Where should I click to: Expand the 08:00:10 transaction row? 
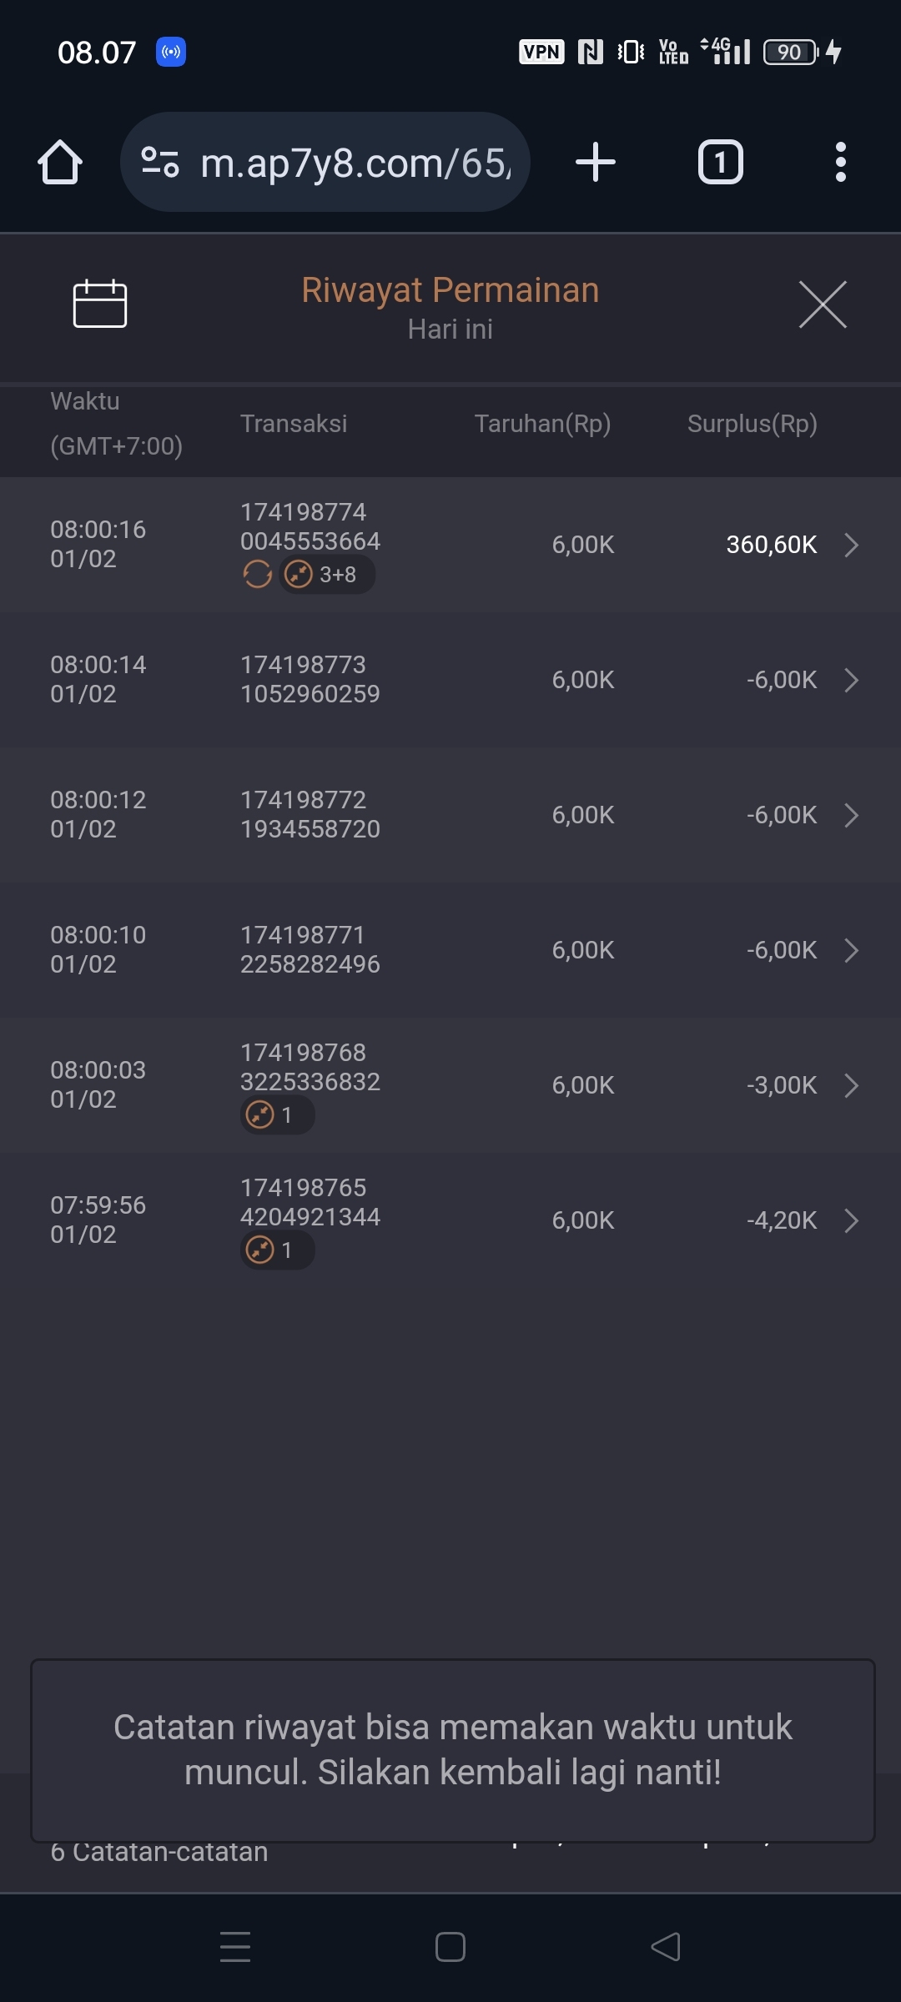pyautogui.click(x=851, y=950)
